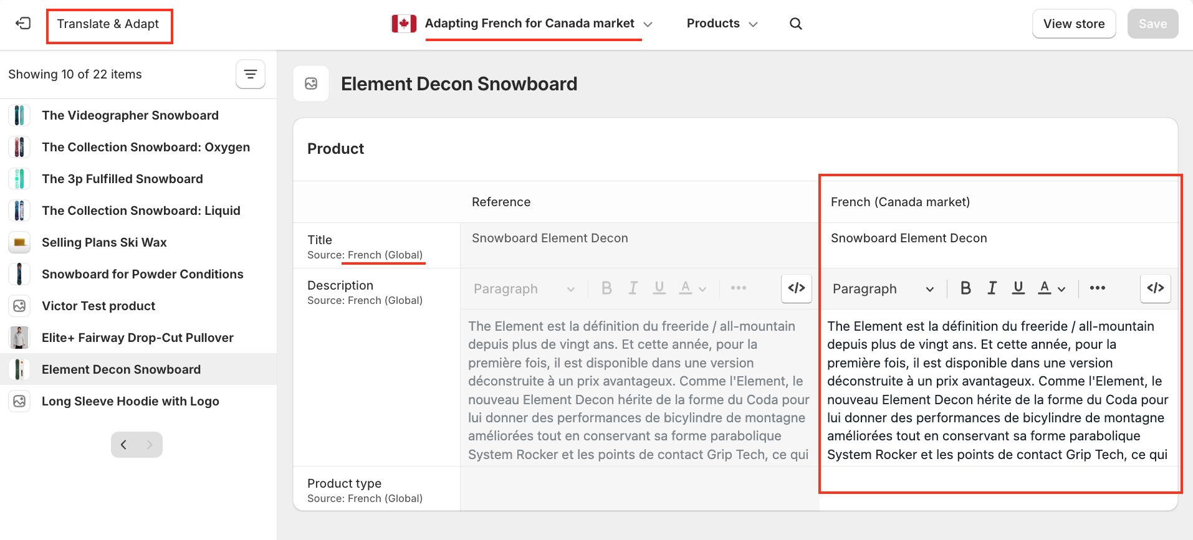Select Snowboard for Powder Conditions item
The image size is (1193, 540).
point(138,274)
